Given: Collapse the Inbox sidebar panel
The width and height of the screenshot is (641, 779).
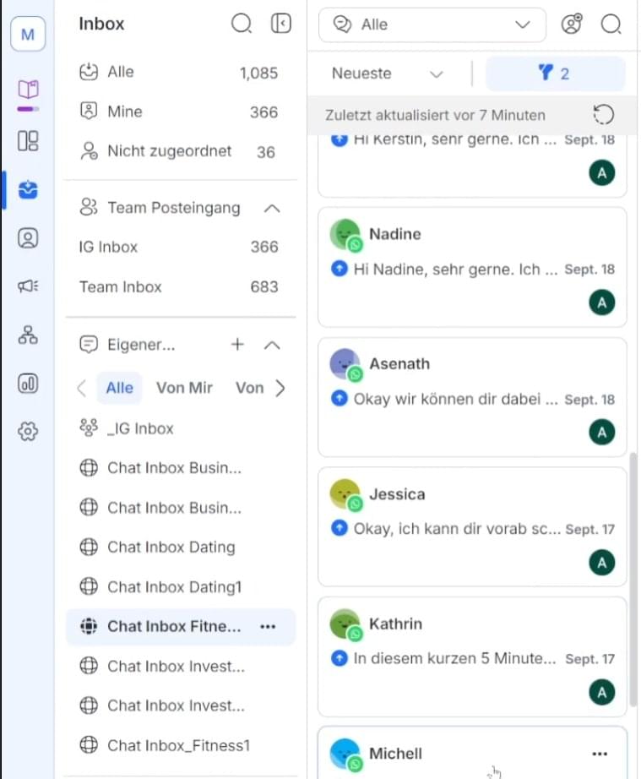Looking at the screenshot, I should click(280, 25).
